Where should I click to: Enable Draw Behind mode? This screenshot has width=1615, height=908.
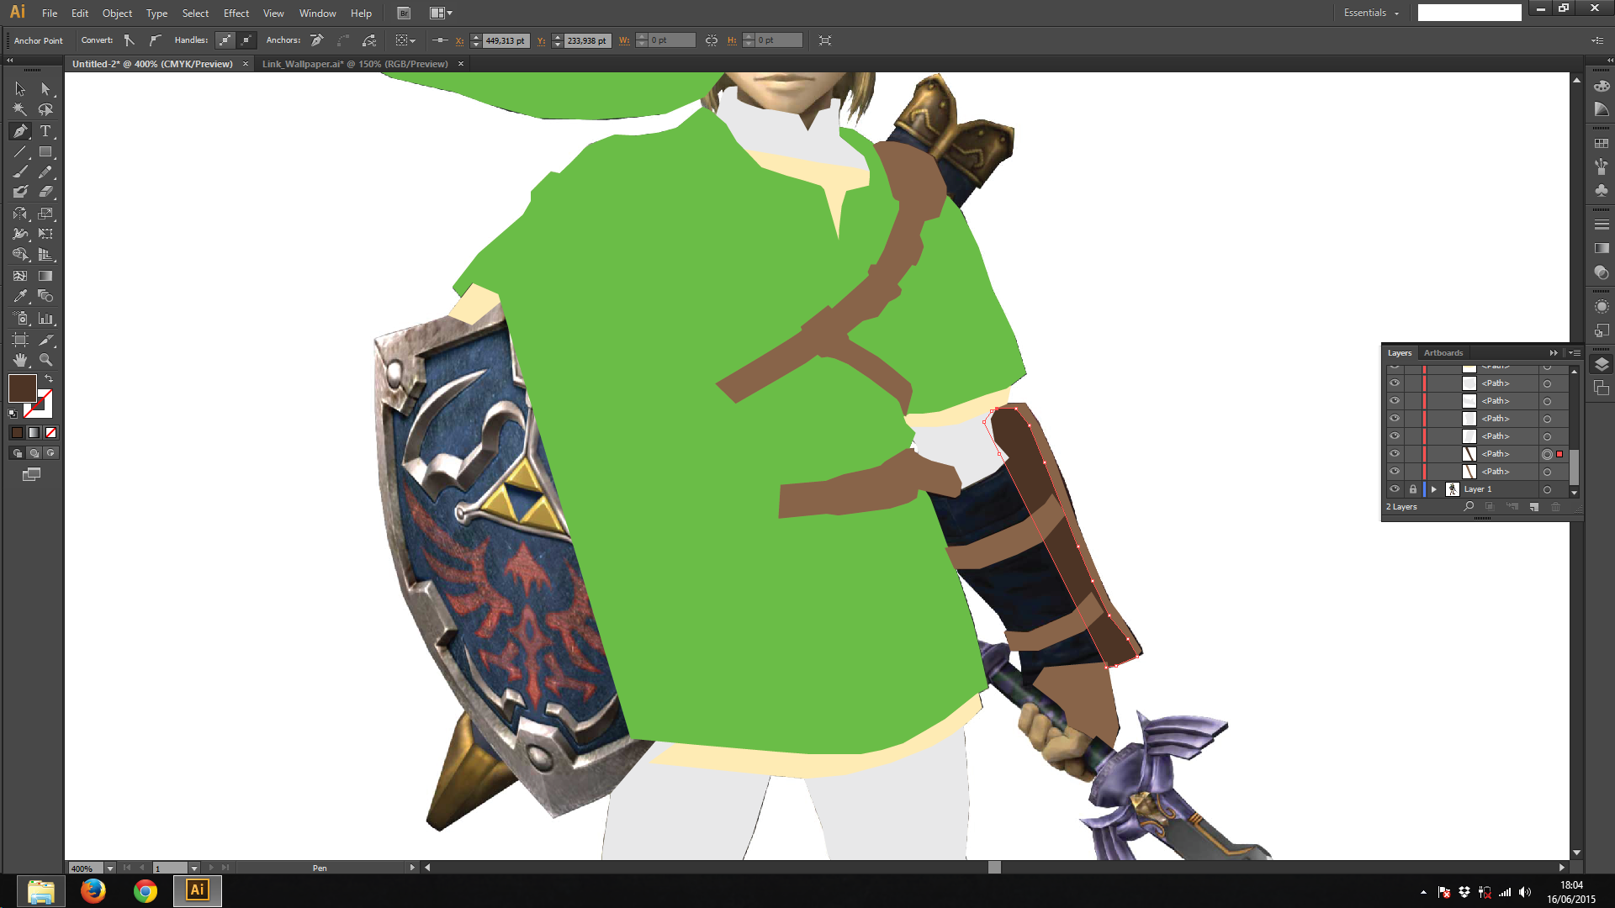(34, 453)
